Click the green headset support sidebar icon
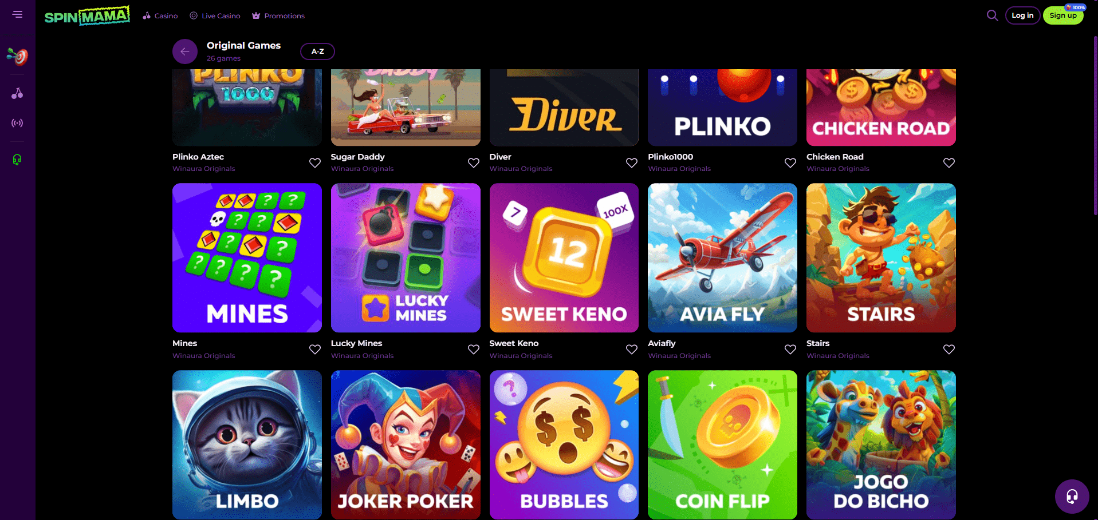1098x520 pixels. tap(17, 160)
